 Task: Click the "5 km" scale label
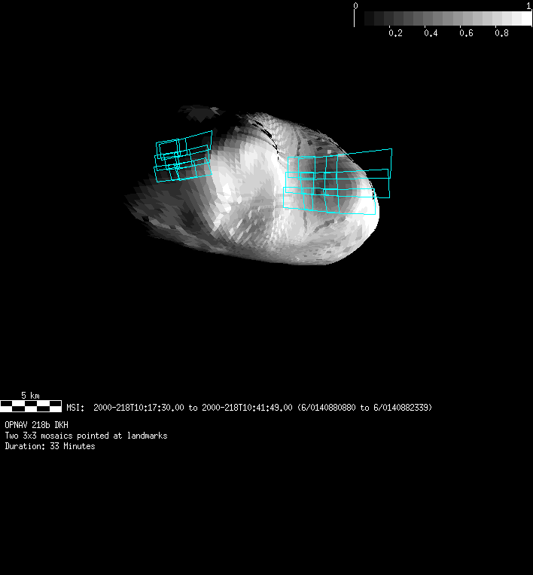coord(30,396)
